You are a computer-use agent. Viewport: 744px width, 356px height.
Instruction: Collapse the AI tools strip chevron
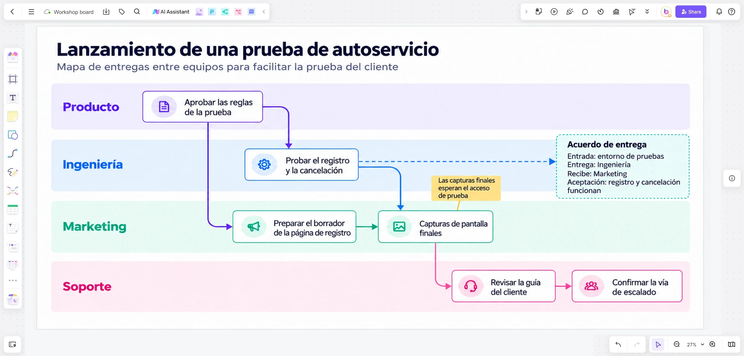click(x=264, y=12)
